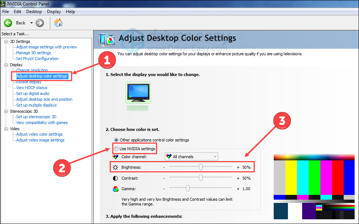The width and height of the screenshot is (359, 224).
Task: Click the green Back arrow icon
Action: (x=8, y=23)
